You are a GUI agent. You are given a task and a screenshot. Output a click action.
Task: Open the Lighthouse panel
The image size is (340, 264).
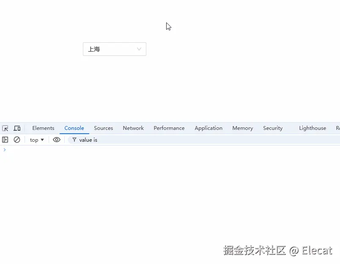[313, 128]
